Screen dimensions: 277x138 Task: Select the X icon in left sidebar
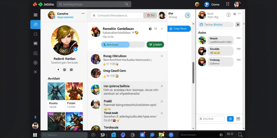click(35, 72)
